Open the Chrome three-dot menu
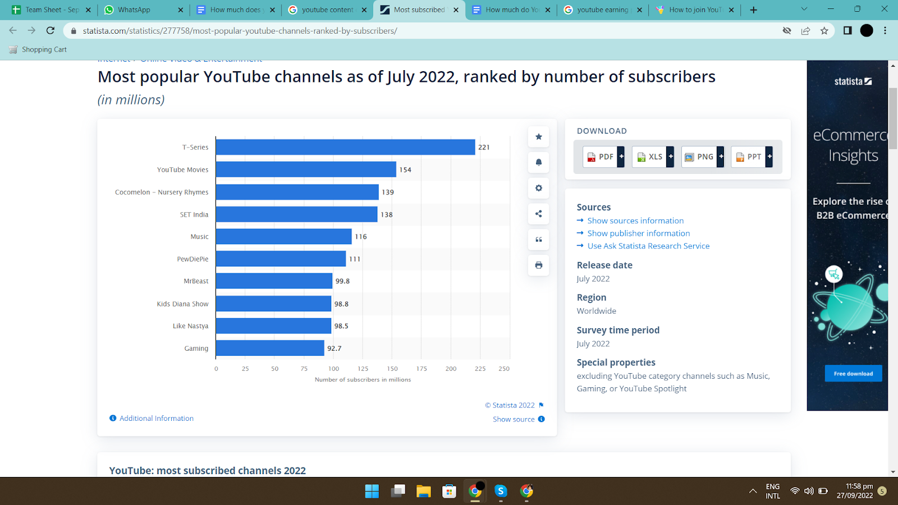 [x=885, y=31]
